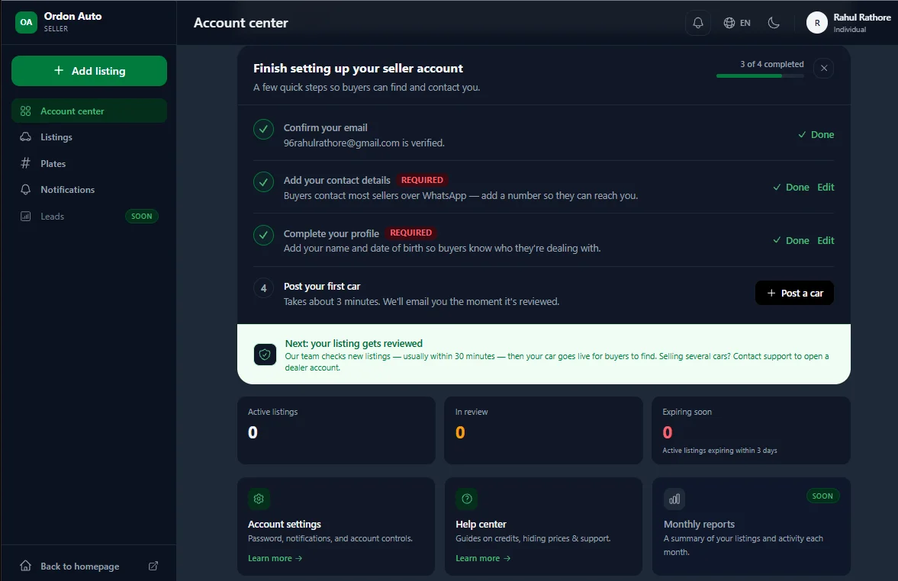This screenshot has height=581, width=898.
Task: Click REQUIRED tag on Complete your profile
Action: [410, 233]
